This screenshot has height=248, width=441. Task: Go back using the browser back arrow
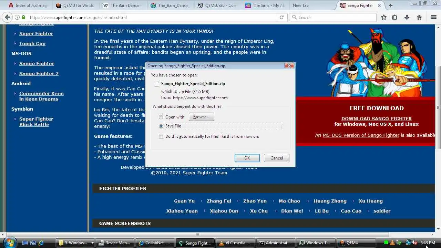(7, 17)
